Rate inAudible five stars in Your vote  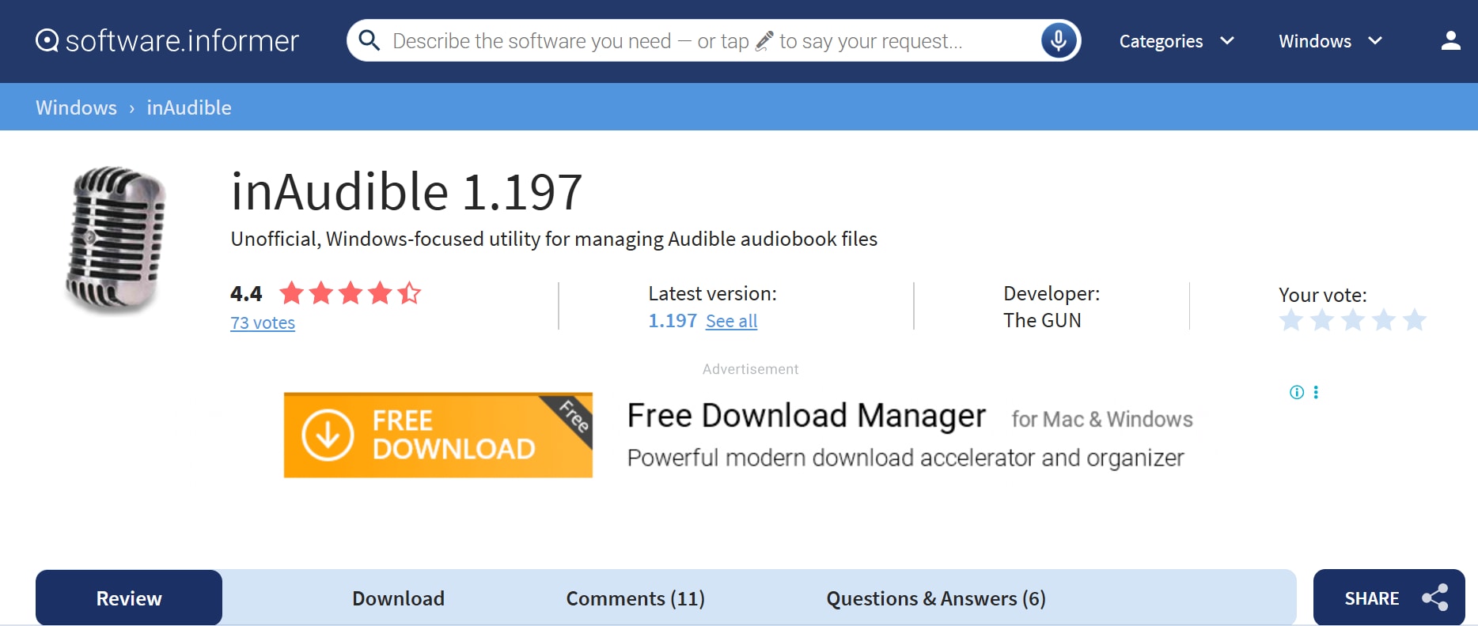1415,320
